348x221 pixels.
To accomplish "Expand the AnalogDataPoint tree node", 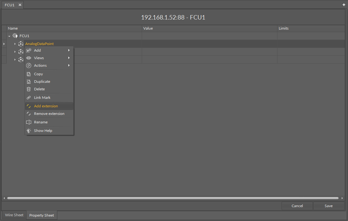I will [15, 44].
